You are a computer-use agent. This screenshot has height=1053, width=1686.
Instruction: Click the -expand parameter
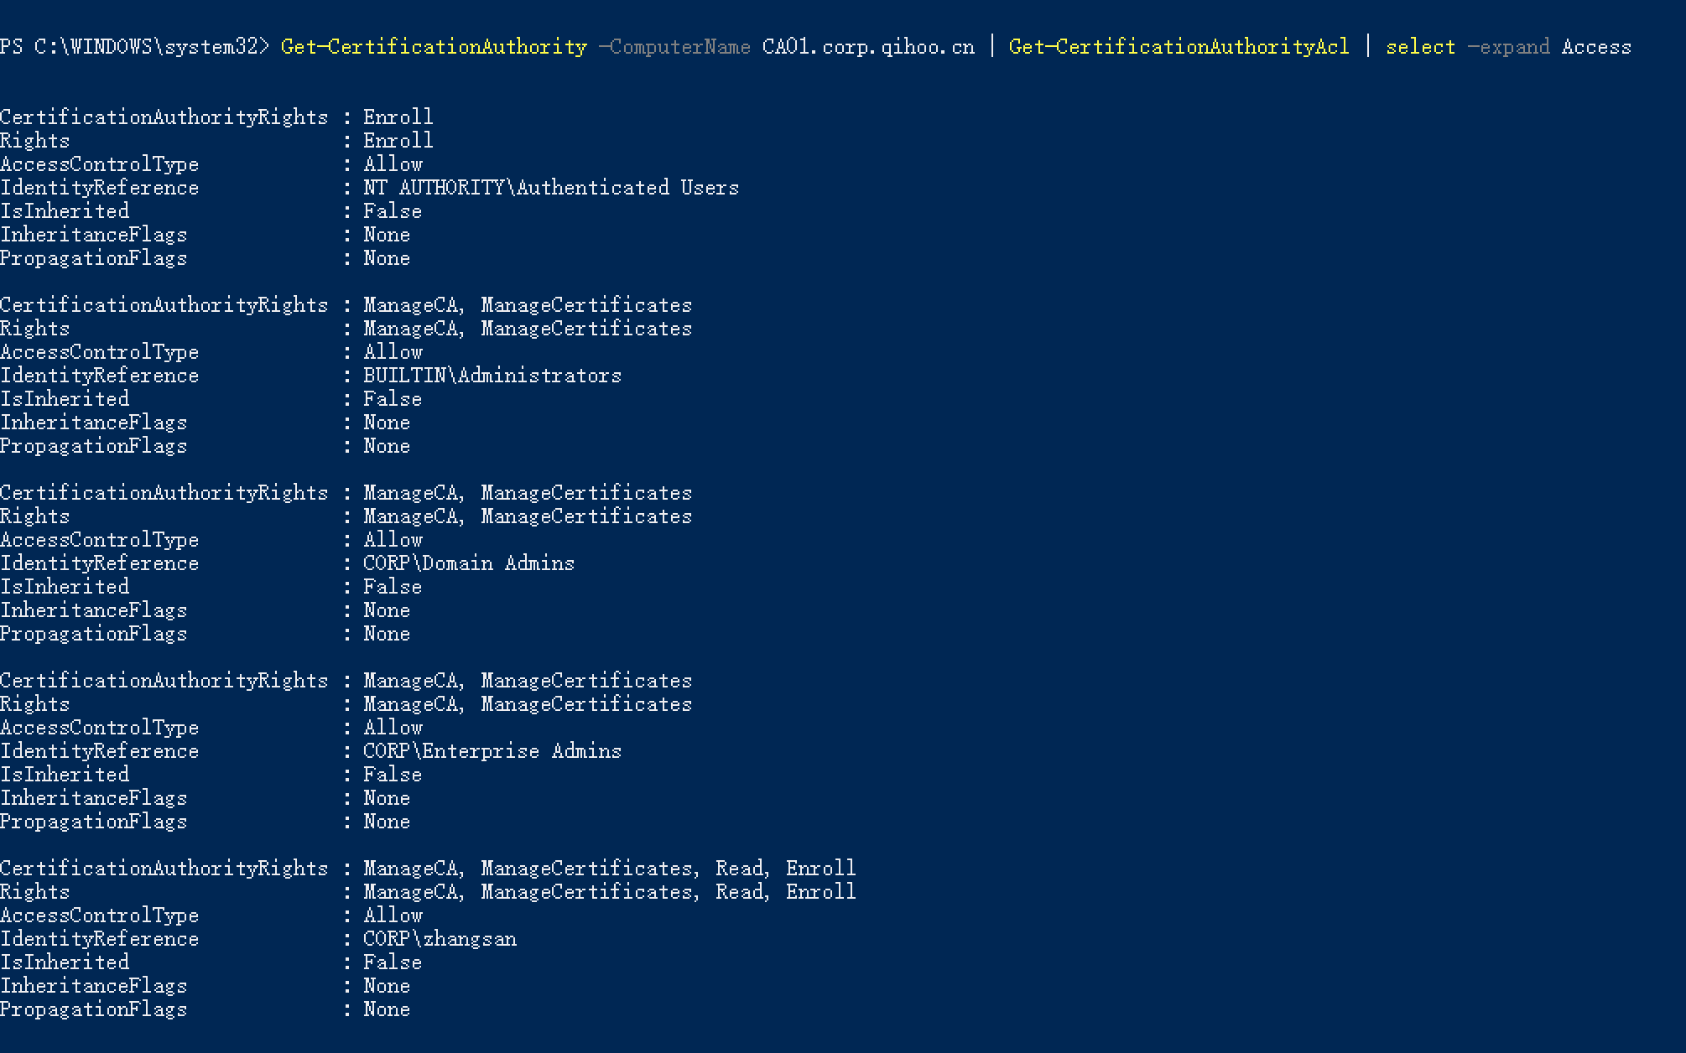click(x=1508, y=47)
